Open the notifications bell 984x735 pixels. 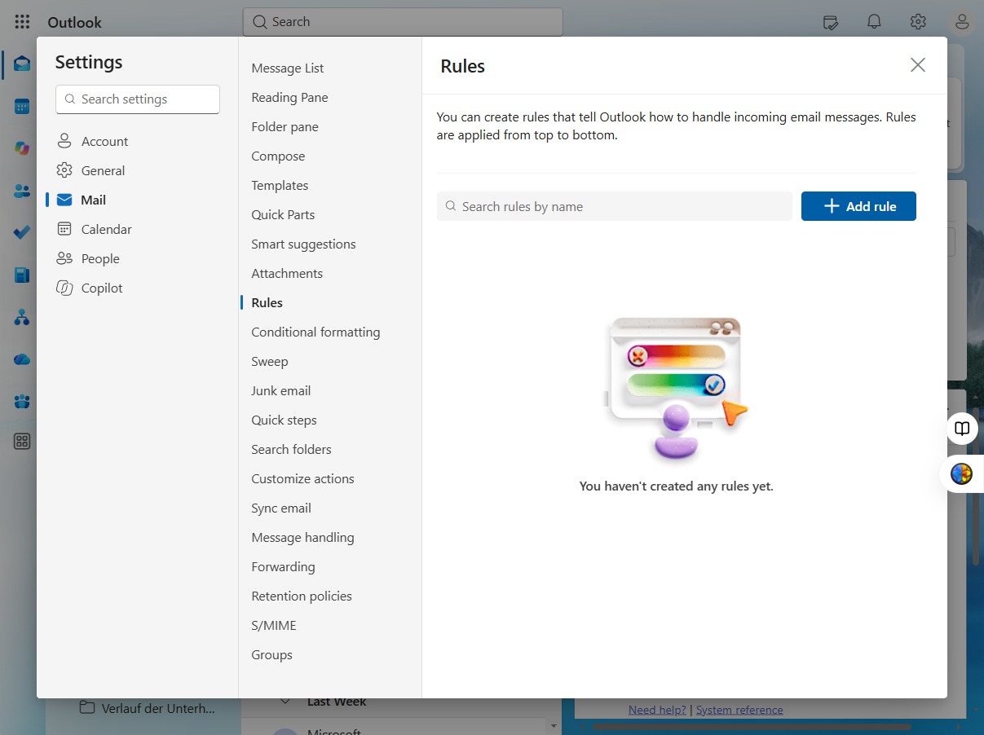(x=874, y=22)
